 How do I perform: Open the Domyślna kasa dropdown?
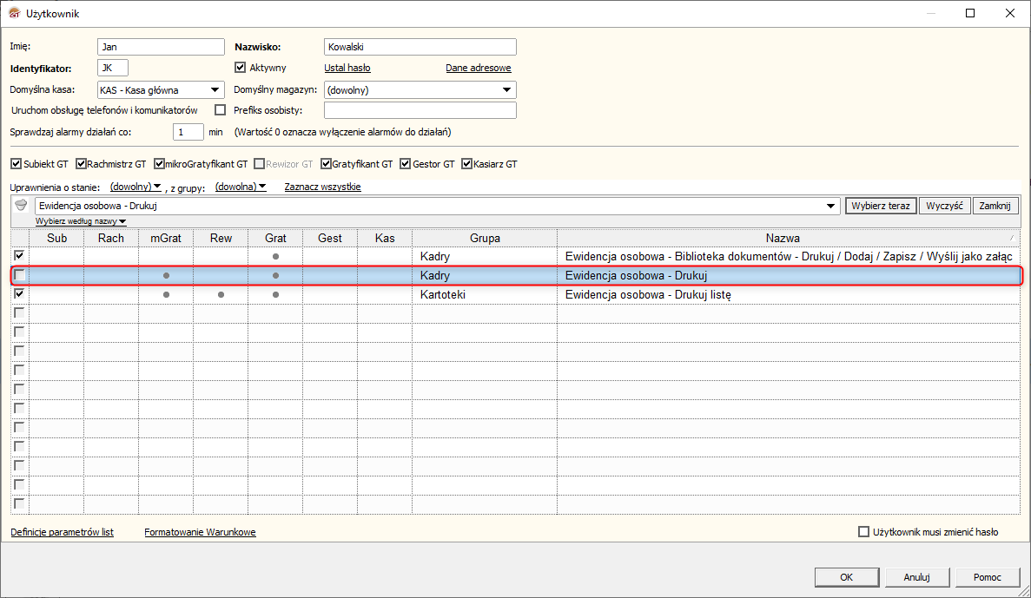click(215, 90)
